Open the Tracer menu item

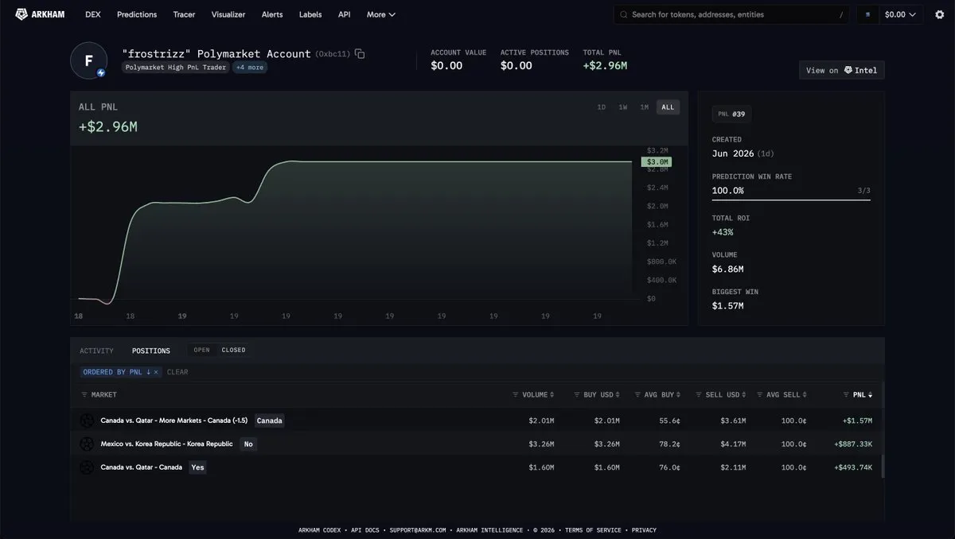[x=184, y=14]
